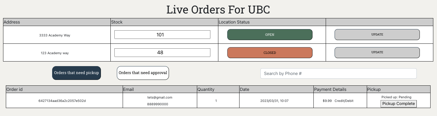The height and width of the screenshot is (116, 437).
Task: Focus the Search by Phone # field
Action: click(x=339, y=73)
